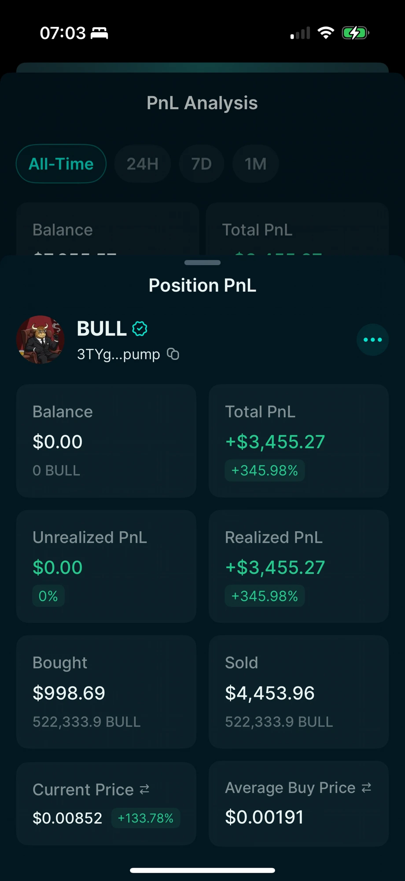Open the Total PnL +$3,455.27 card
405x881 pixels.
pos(298,441)
